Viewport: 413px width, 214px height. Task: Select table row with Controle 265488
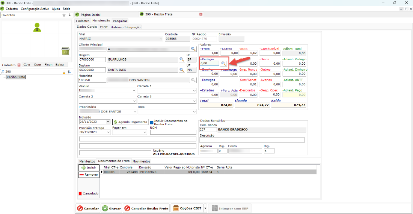pyautogui.click(x=210, y=172)
